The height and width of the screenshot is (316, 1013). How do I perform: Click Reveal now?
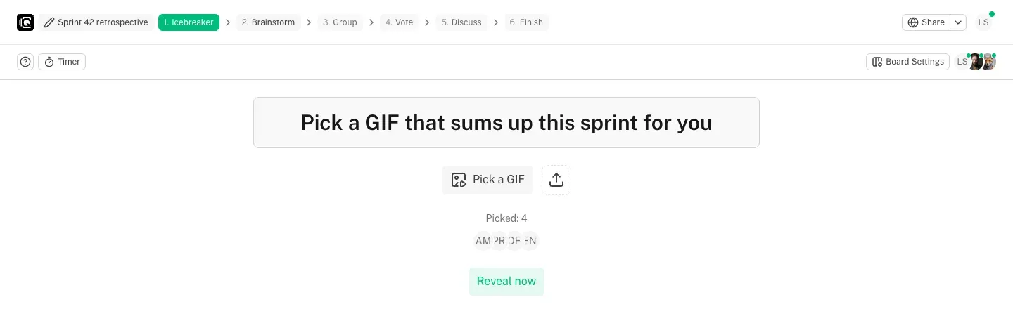click(507, 282)
